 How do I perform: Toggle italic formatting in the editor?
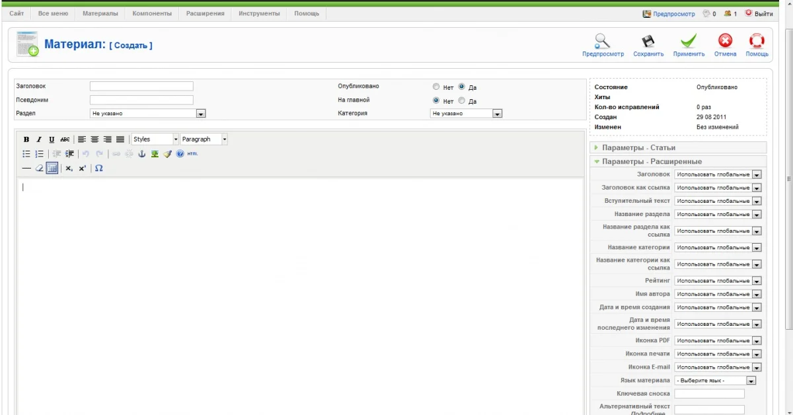(39, 139)
